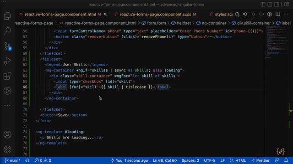The width and height of the screenshot is (293, 164).
Task: Click line number 66 in the gutter
Action: 25,87
